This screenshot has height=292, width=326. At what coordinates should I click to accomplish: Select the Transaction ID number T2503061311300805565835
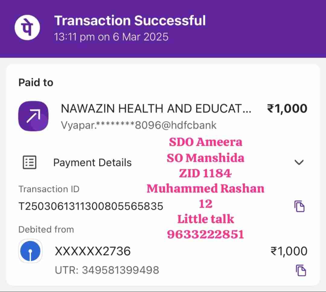coord(91,206)
